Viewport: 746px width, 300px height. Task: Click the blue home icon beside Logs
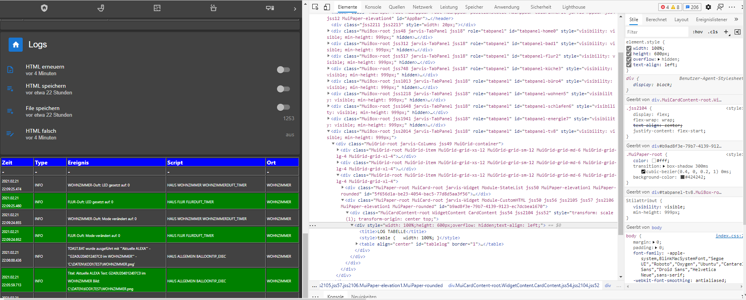point(16,45)
